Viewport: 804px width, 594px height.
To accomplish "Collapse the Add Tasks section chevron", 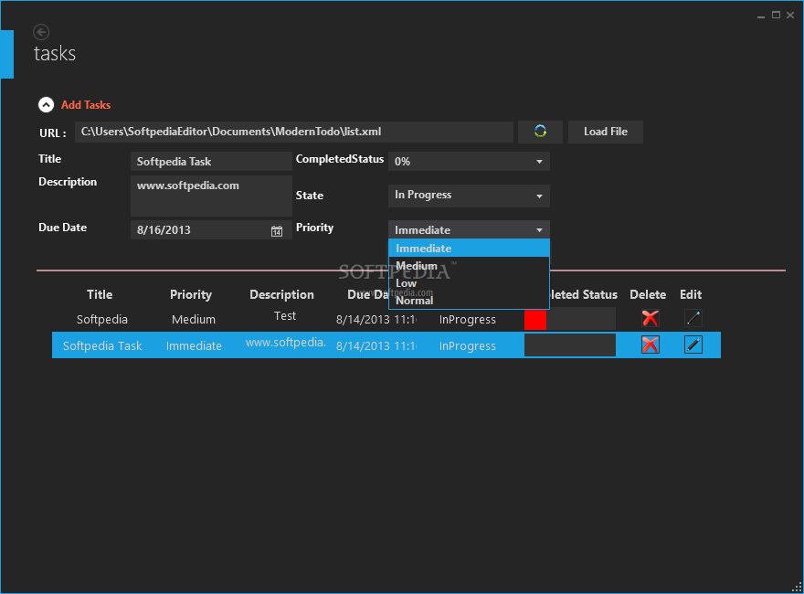I will tap(47, 105).
